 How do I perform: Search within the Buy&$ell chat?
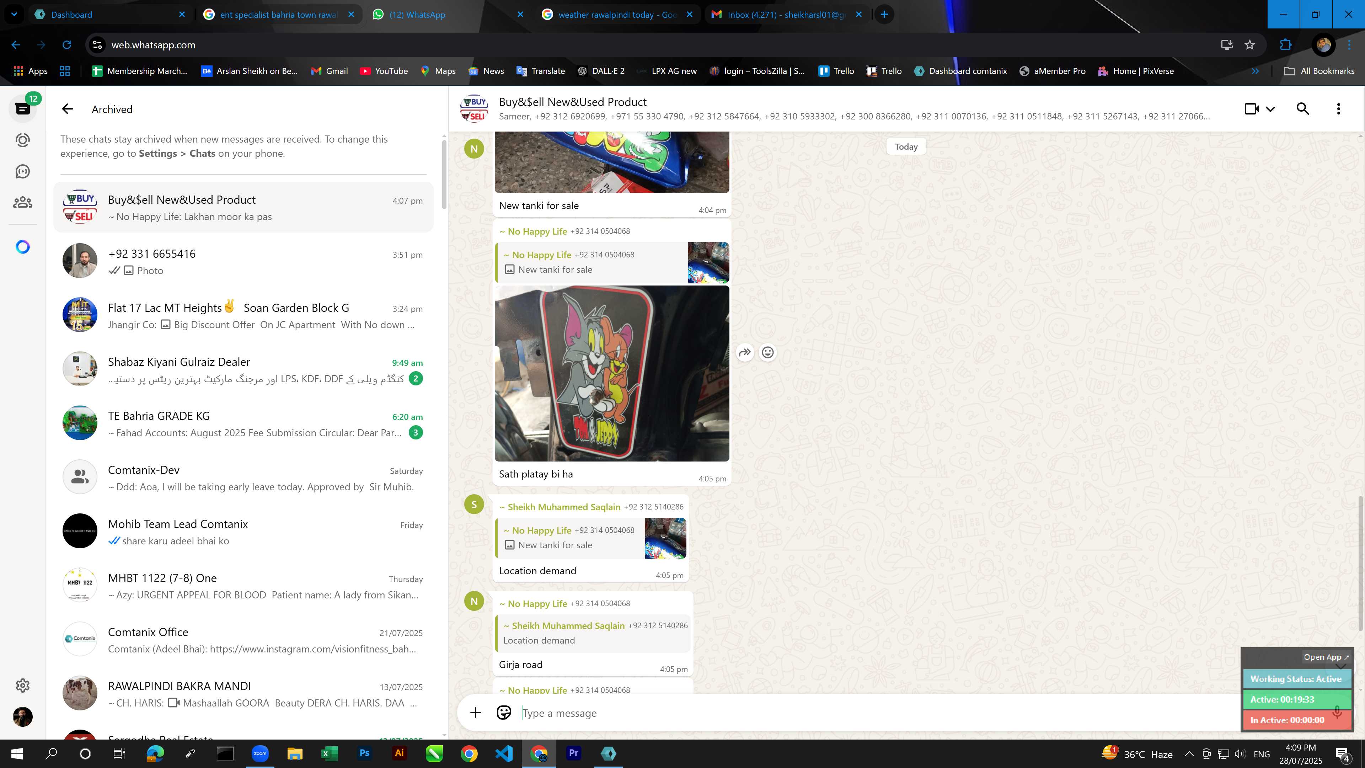click(x=1303, y=109)
